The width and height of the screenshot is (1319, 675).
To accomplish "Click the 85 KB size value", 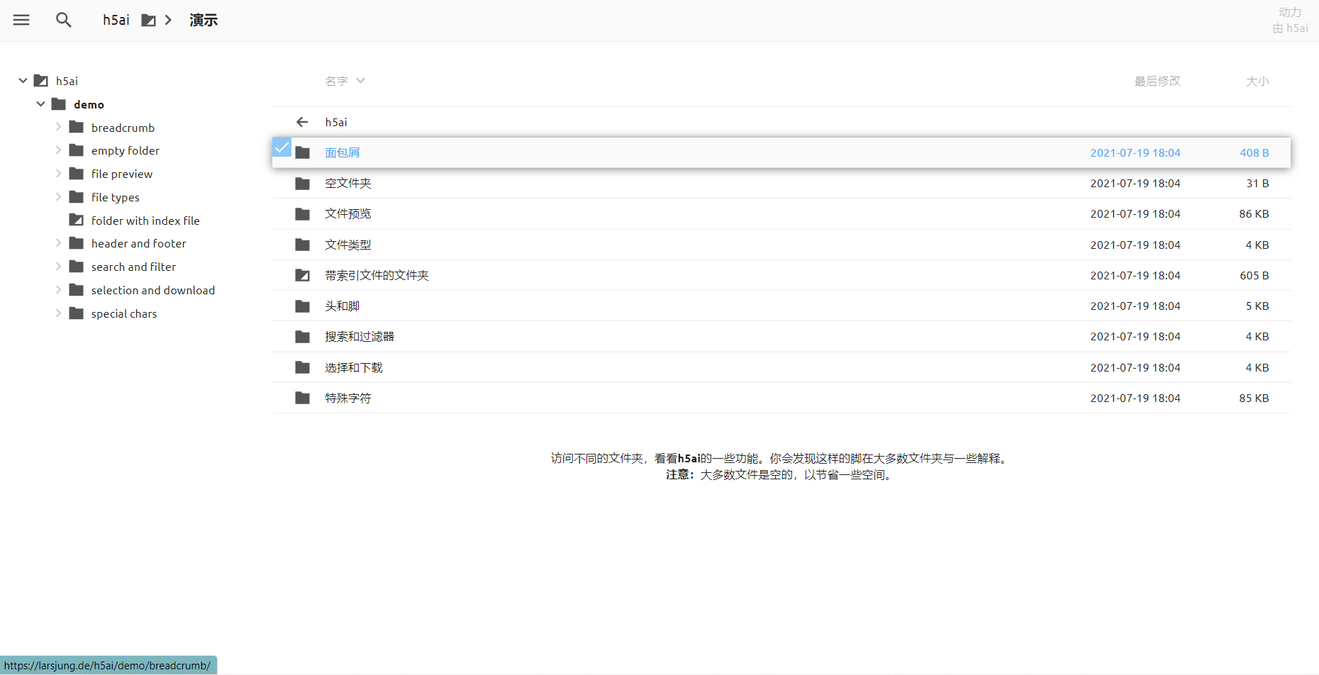I will click(1254, 398).
